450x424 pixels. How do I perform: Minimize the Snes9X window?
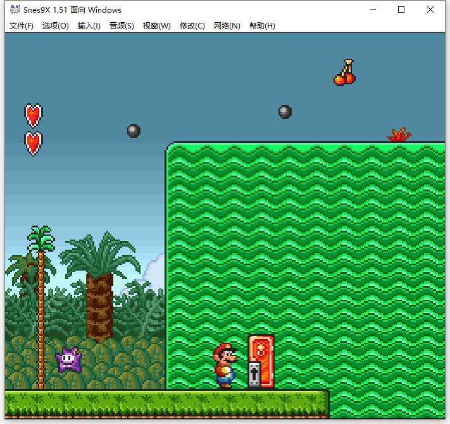[x=373, y=10]
